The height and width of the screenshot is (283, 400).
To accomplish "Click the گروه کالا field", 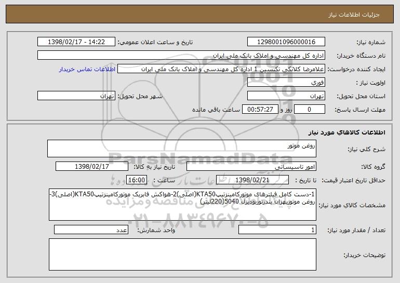I will [x=251, y=166].
